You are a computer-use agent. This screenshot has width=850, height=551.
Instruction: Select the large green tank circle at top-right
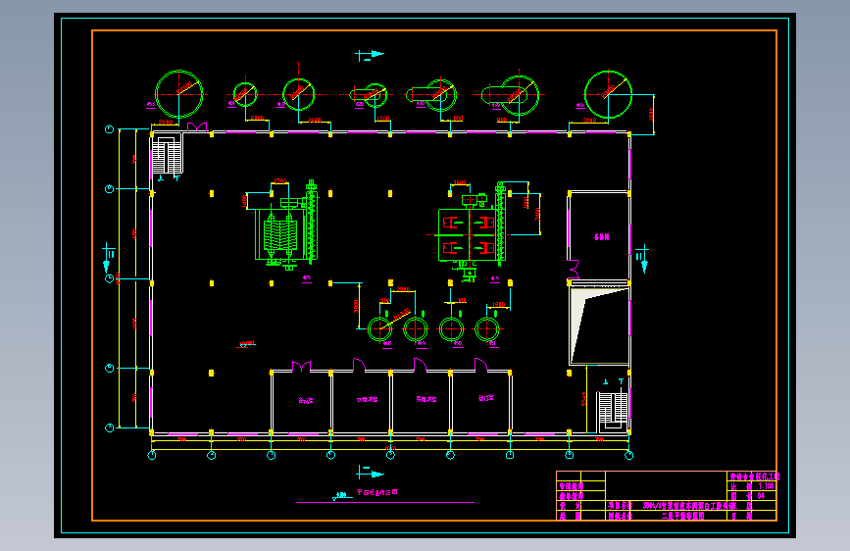point(608,94)
